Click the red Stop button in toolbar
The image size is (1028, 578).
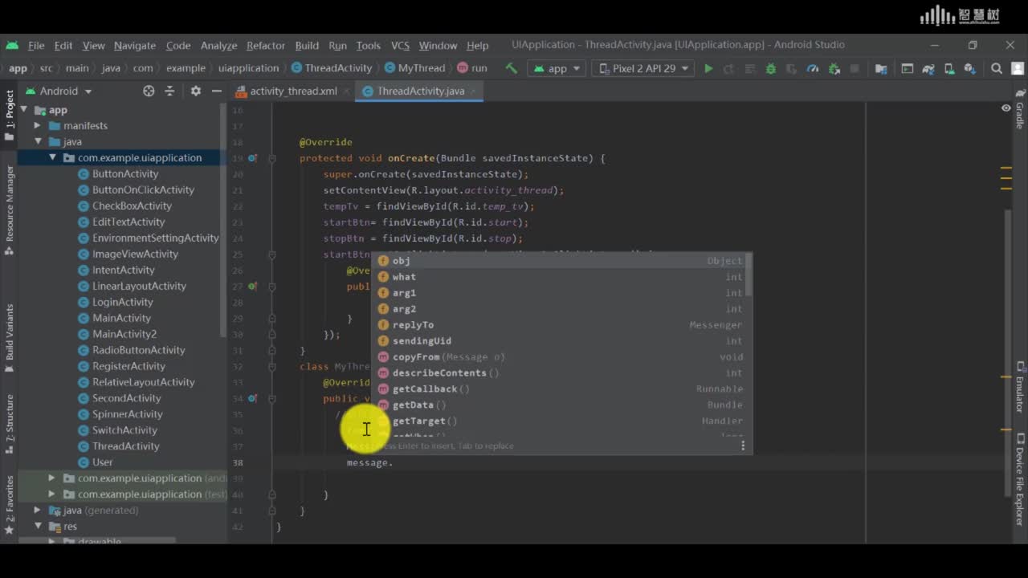(855, 68)
